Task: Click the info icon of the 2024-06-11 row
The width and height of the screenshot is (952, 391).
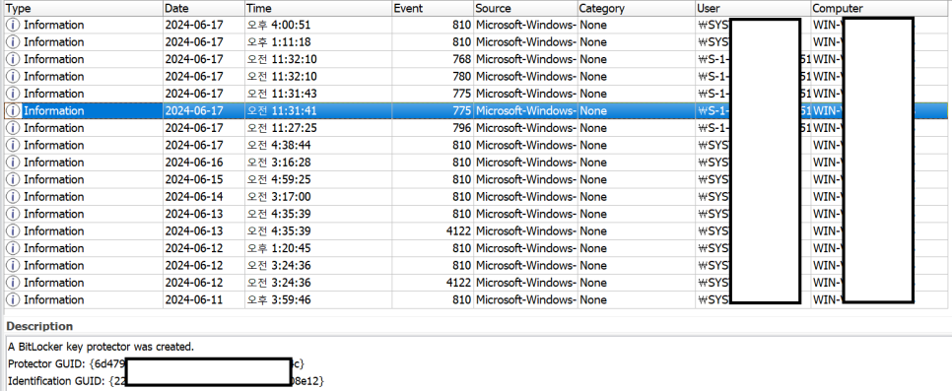Action: click(x=12, y=299)
